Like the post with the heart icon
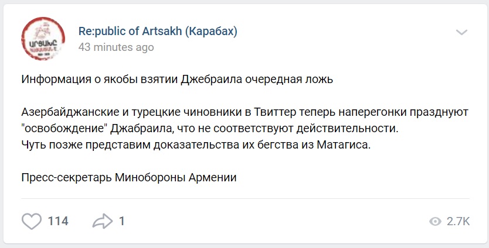The image size is (489, 248). pyautogui.click(x=31, y=221)
